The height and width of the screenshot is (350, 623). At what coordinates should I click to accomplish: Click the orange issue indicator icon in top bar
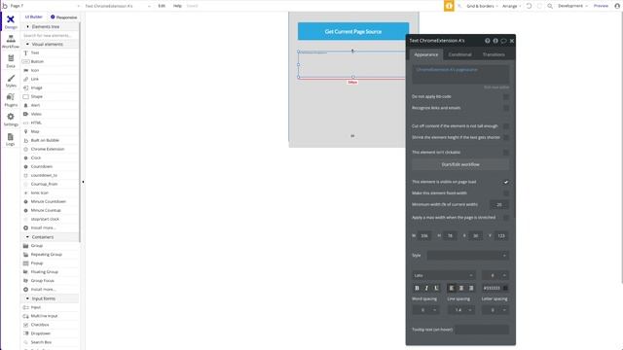point(449,6)
